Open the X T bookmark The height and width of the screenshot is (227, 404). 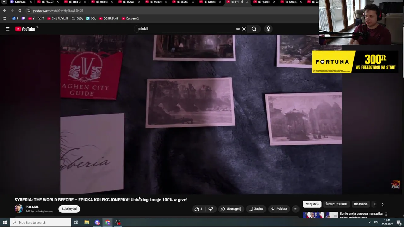41,19
